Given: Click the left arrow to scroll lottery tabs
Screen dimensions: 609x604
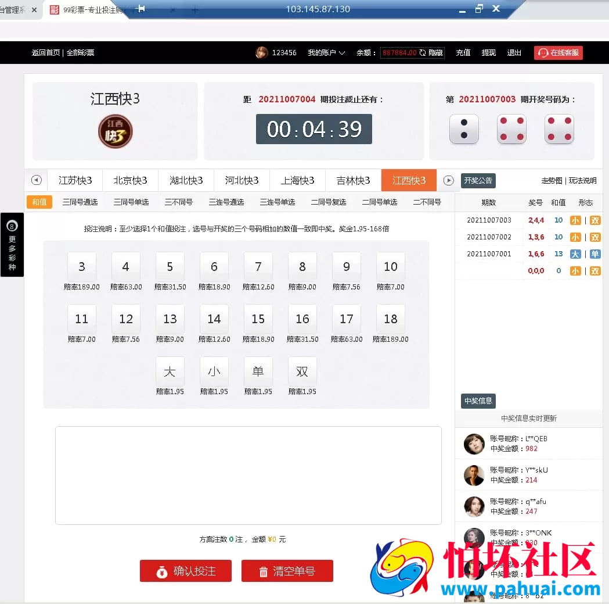Looking at the screenshot, I should 37,180.
